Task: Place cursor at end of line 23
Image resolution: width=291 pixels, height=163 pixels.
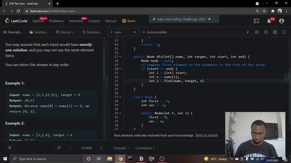Action: pyautogui.click(x=204, y=81)
